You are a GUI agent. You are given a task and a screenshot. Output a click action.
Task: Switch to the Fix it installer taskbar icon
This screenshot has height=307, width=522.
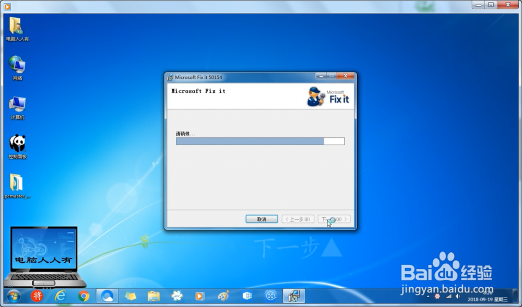click(x=293, y=296)
